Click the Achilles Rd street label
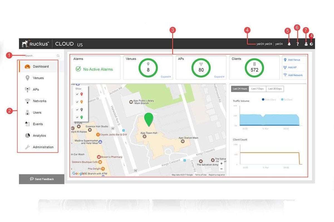This screenshot has height=222, width=334. tap(116, 91)
